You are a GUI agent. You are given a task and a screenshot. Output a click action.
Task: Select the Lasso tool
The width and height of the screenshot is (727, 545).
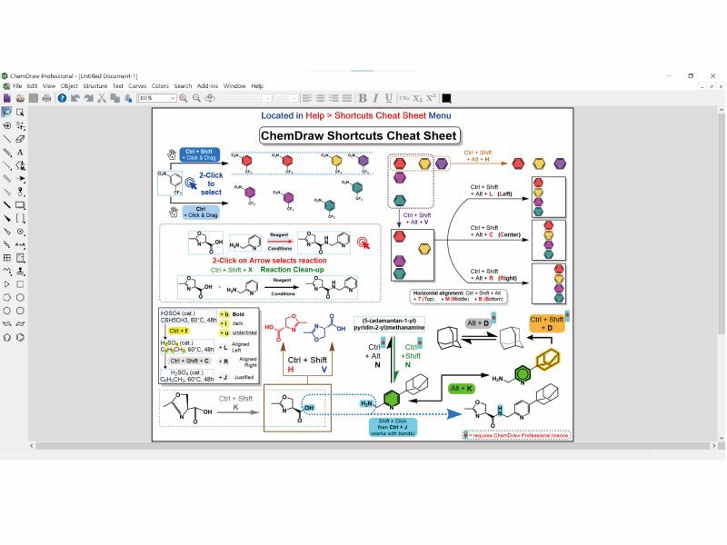click(x=7, y=113)
